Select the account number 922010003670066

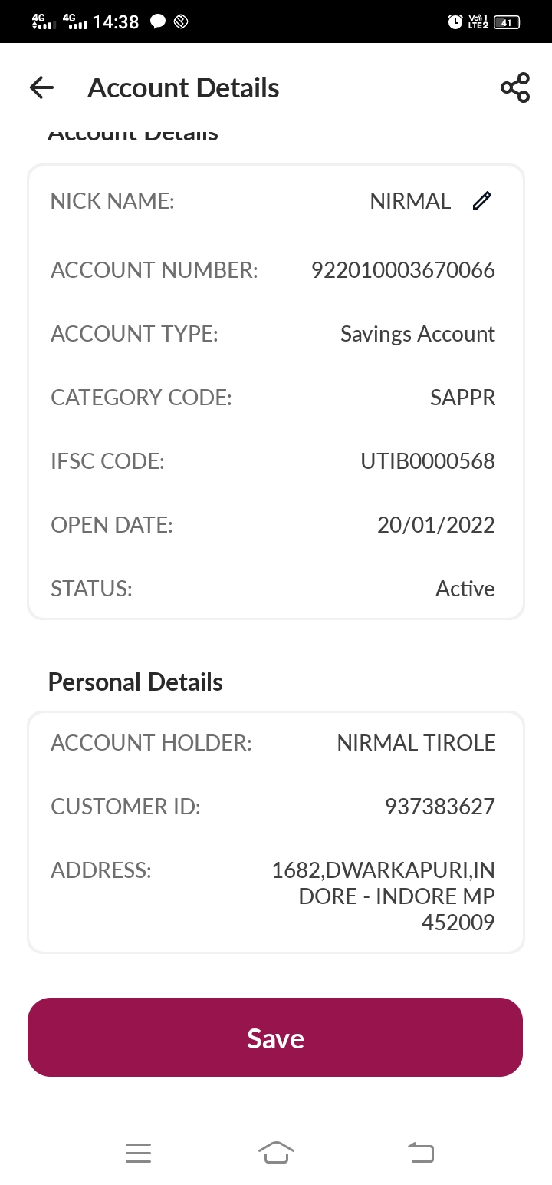coord(403,270)
